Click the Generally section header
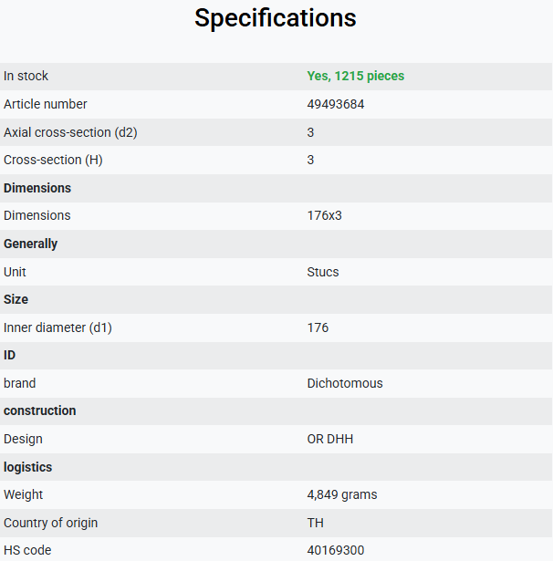553x561 pixels. coord(30,244)
